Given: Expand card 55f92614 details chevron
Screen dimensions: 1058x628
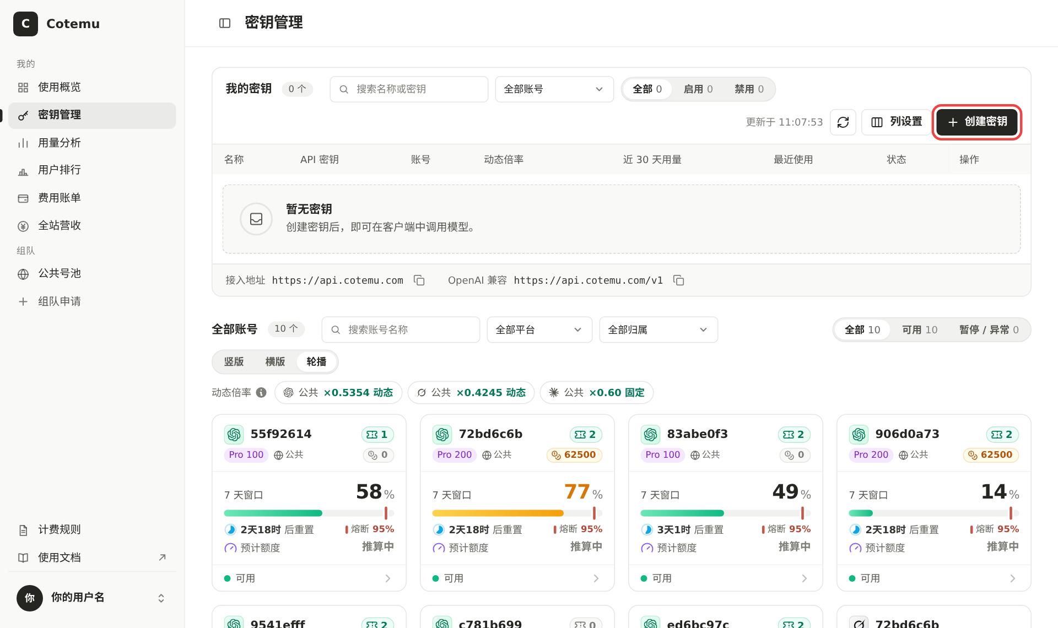Looking at the screenshot, I should point(388,578).
